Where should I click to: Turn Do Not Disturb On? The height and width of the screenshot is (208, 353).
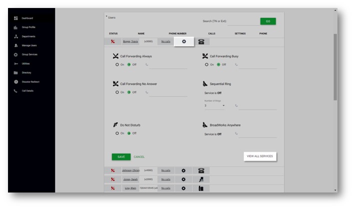[117, 133]
